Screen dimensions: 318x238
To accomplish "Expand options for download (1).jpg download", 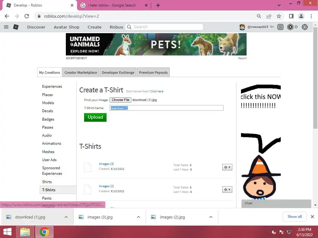I will tap(66, 217).
